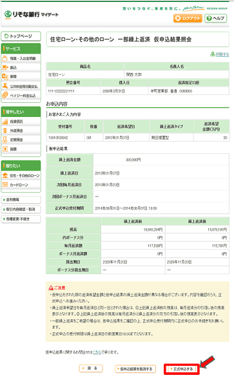This screenshot has height=382, width=234.
Task: Open ペイジー料金払込 icon item
Action: coord(21,96)
